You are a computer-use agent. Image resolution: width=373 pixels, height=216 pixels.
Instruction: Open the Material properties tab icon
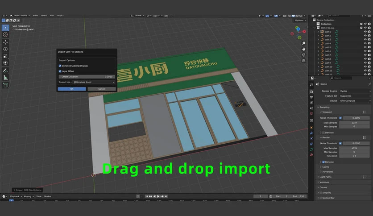(311, 155)
